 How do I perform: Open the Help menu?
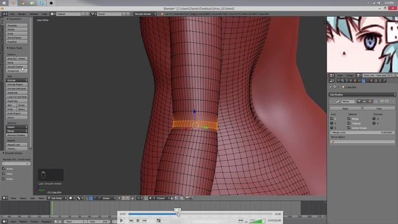(x=44, y=14)
